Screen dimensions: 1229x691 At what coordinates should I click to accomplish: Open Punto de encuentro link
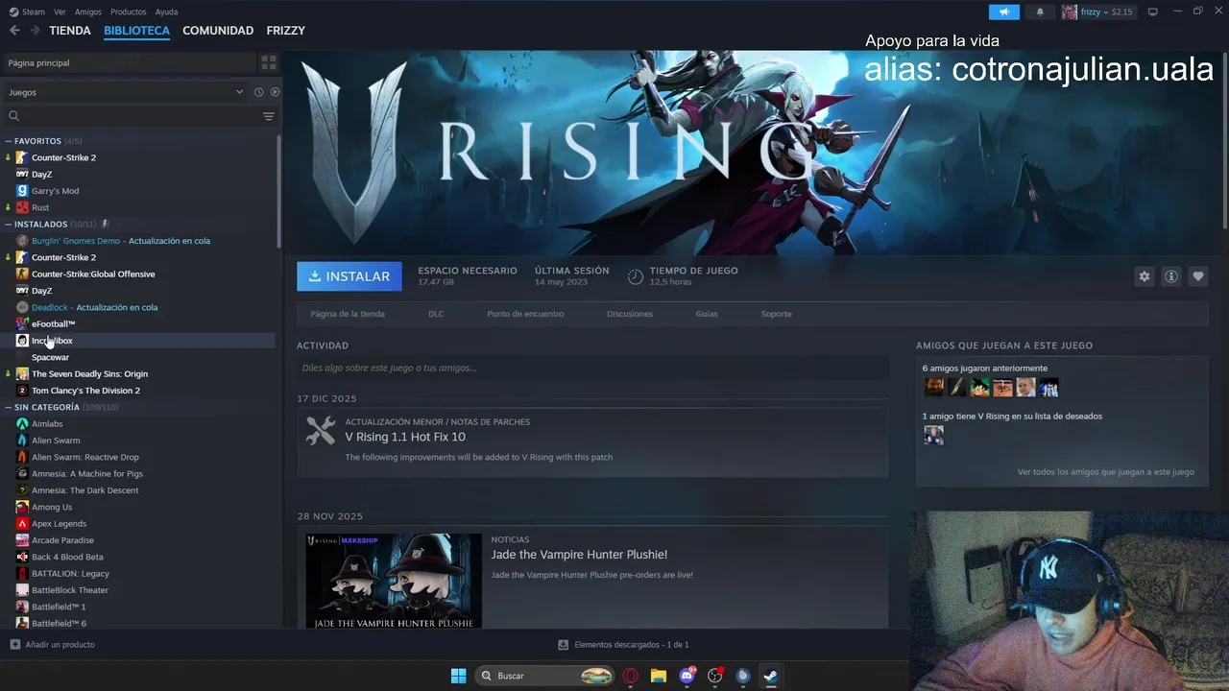tap(525, 314)
